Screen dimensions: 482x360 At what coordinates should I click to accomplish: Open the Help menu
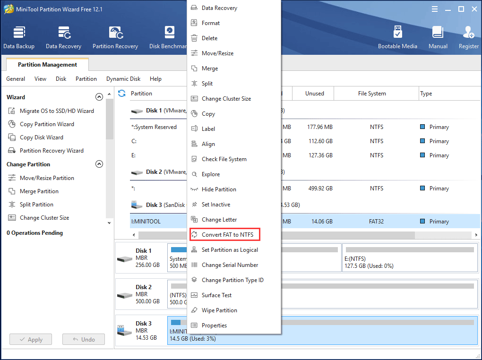tap(155, 79)
